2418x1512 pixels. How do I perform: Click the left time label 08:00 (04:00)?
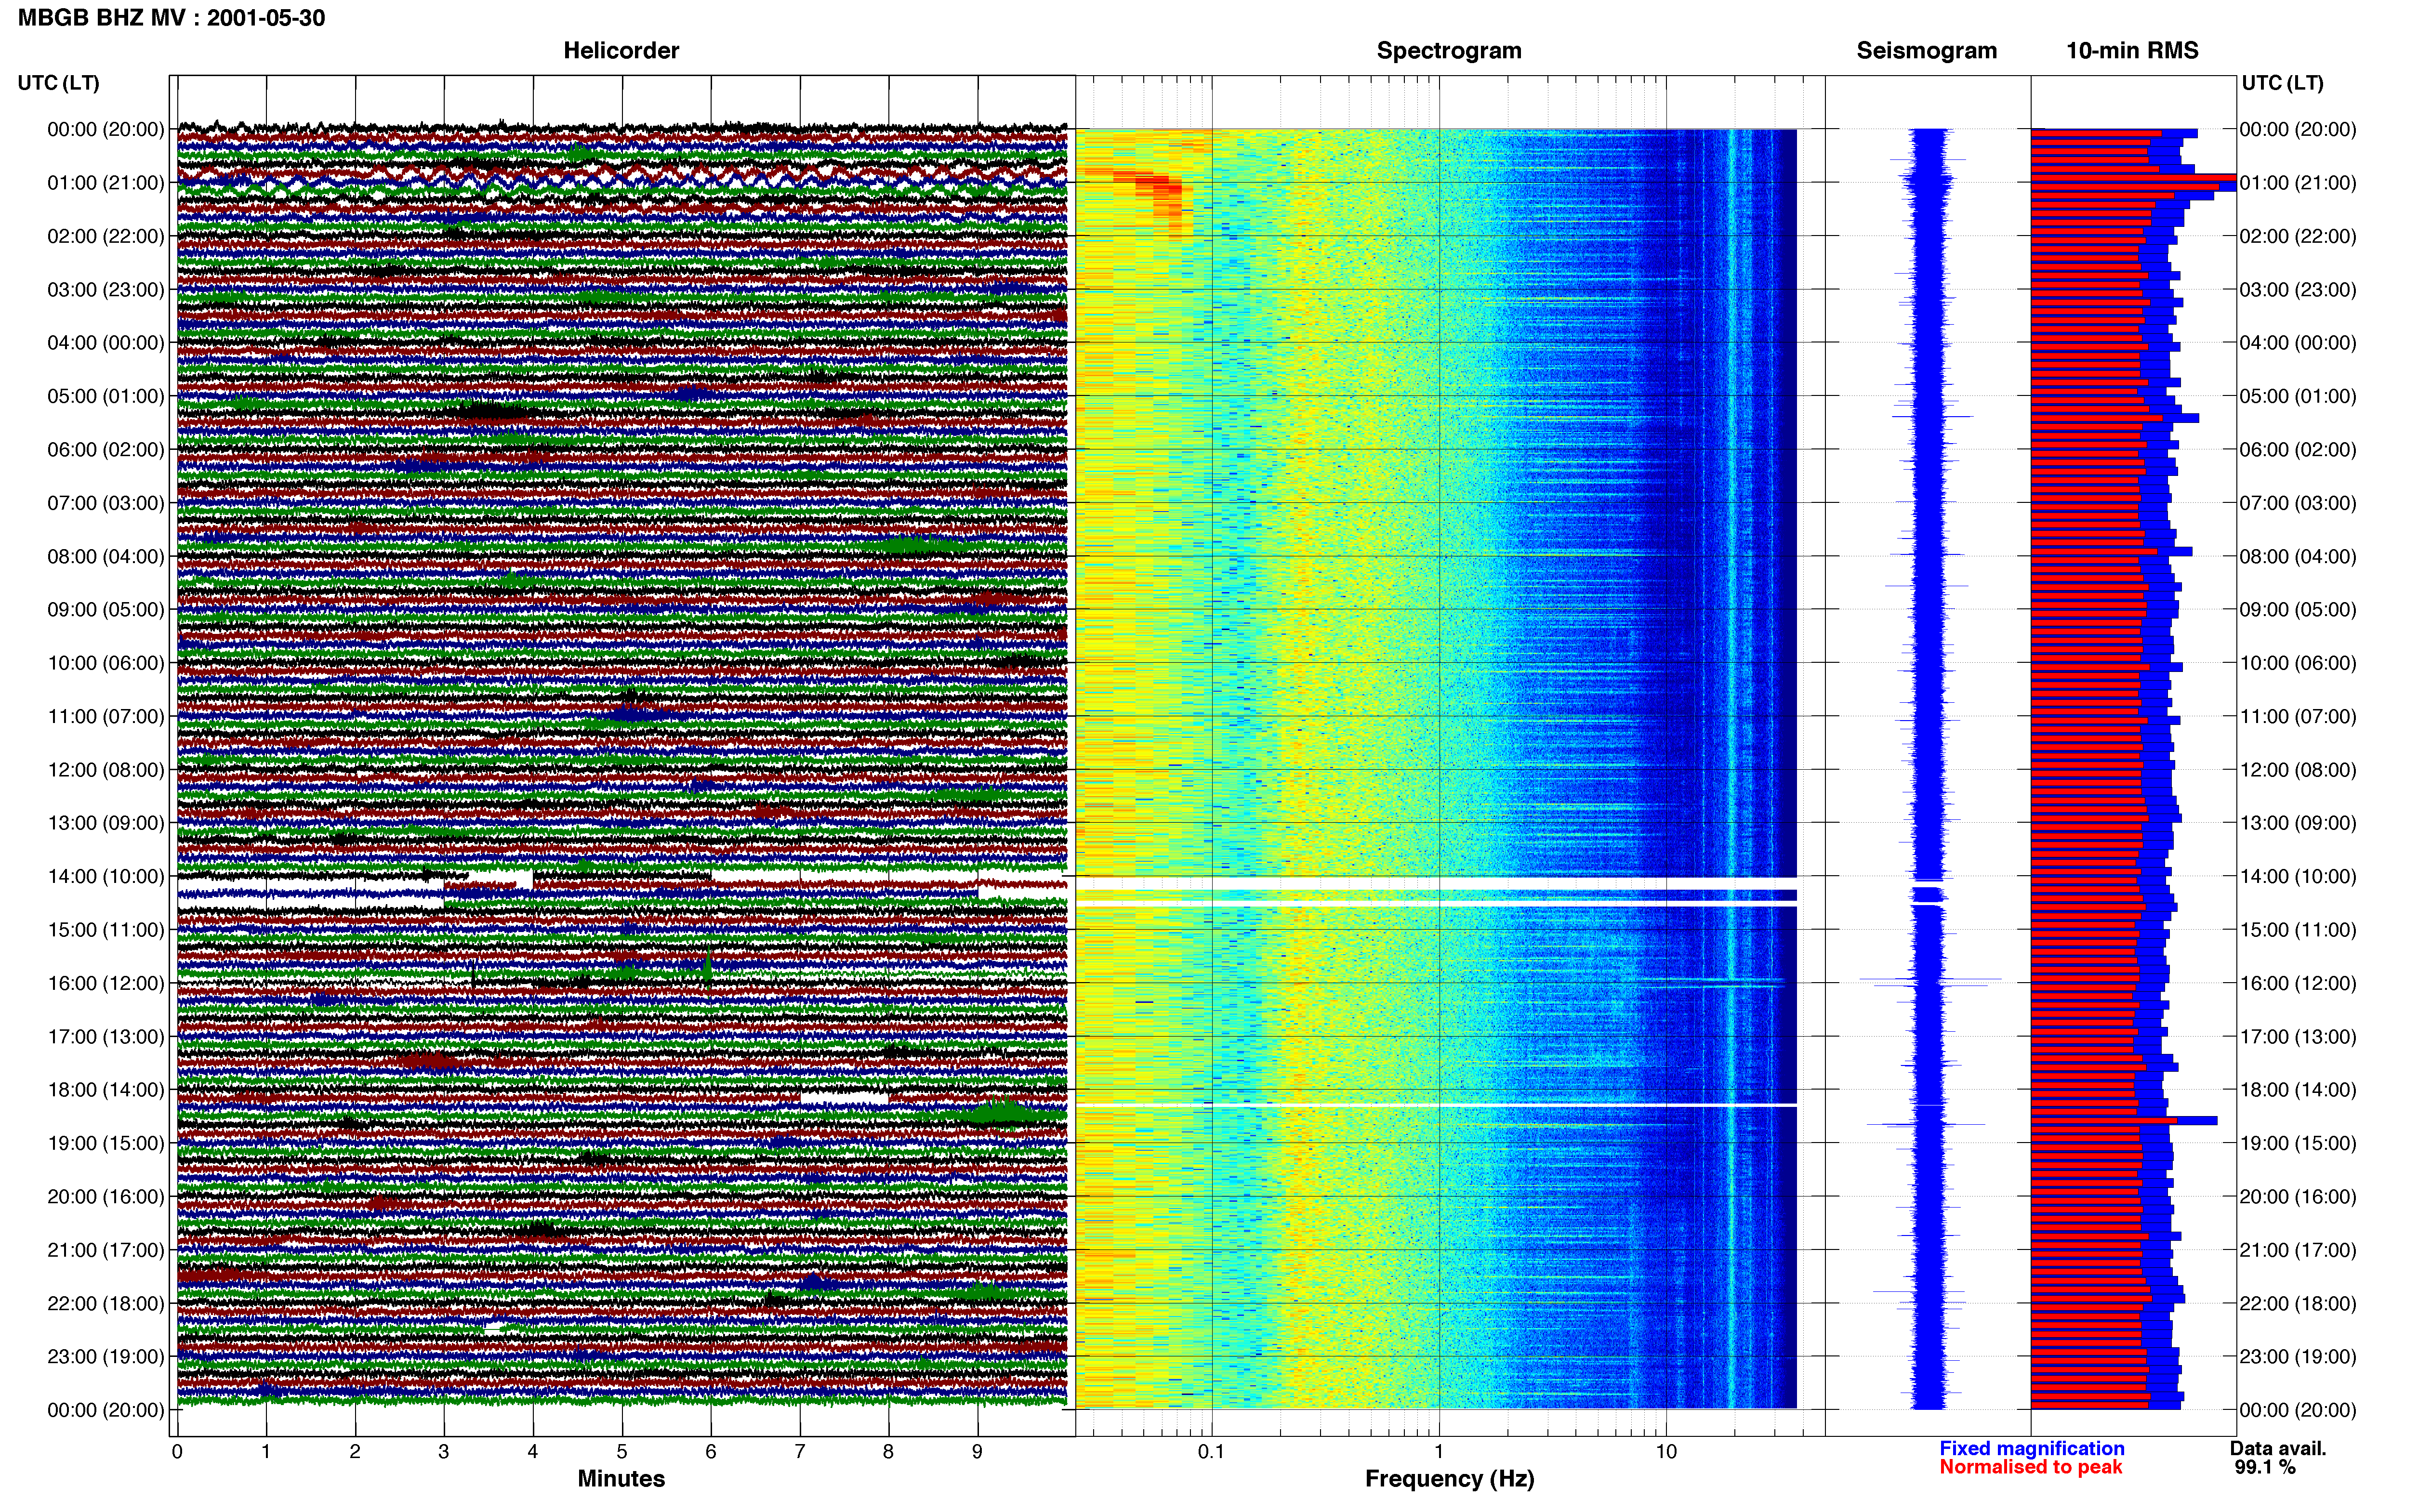click(106, 556)
